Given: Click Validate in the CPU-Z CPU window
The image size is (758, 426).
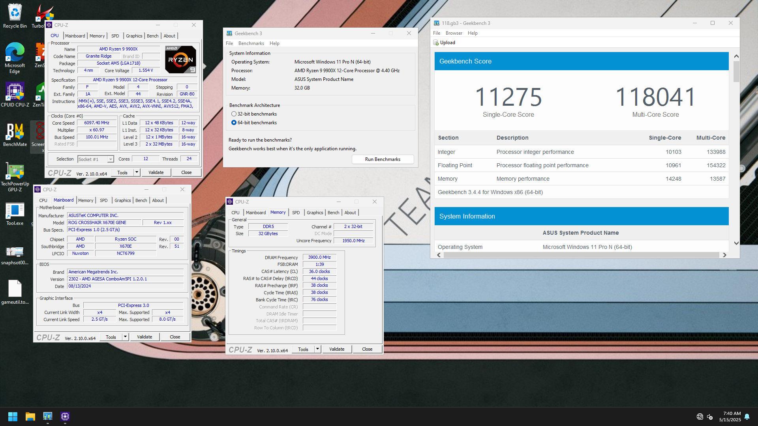Looking at the screenshot, I should [156, 172].
